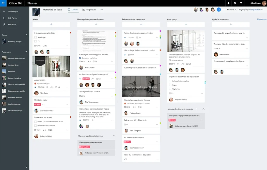Click the 14/04 overdue date badge

[x=38, y=104]
